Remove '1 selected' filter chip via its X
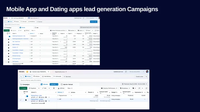Screen dimensions: 200x112 click(x=57, y=84)
